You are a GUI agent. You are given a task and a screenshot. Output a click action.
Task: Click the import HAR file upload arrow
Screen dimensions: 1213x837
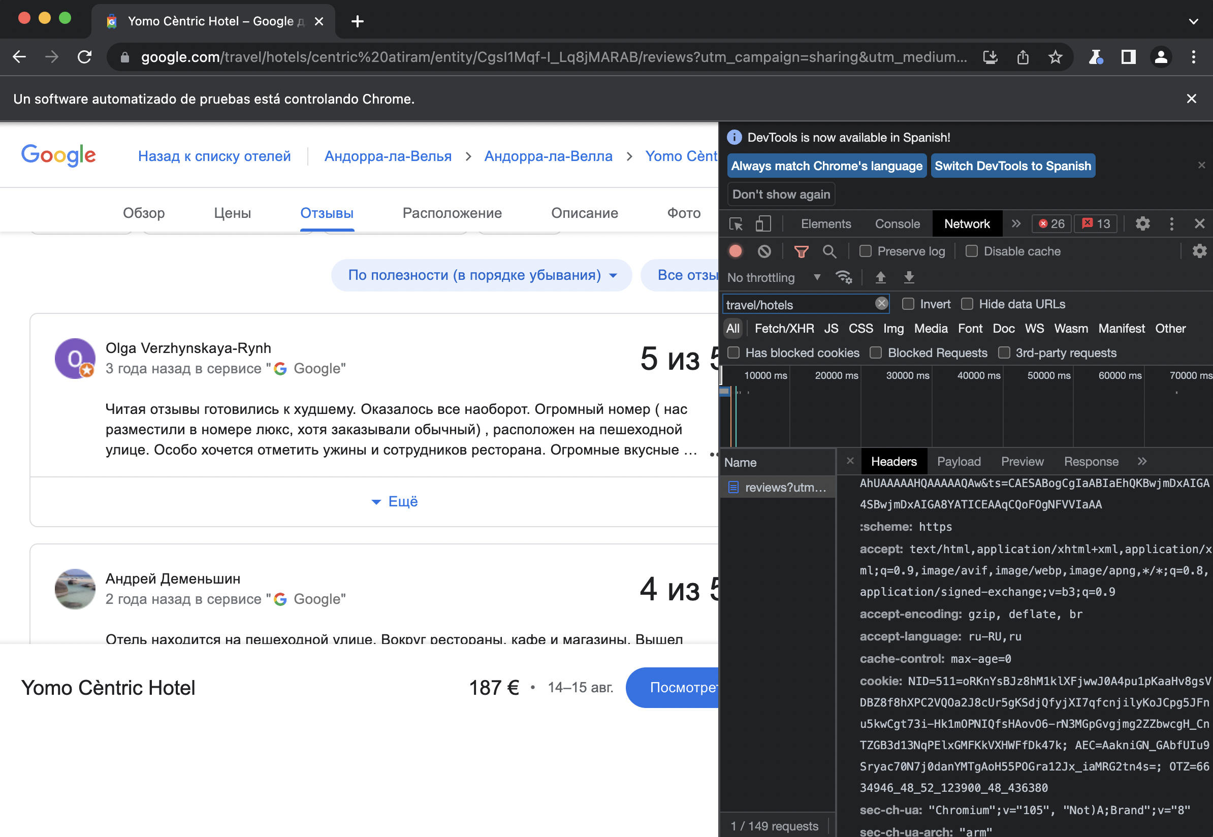coord(880,277)
